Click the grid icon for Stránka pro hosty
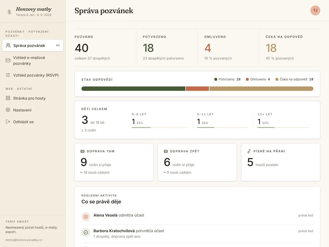Screen dimensions: 329x247 8,98
